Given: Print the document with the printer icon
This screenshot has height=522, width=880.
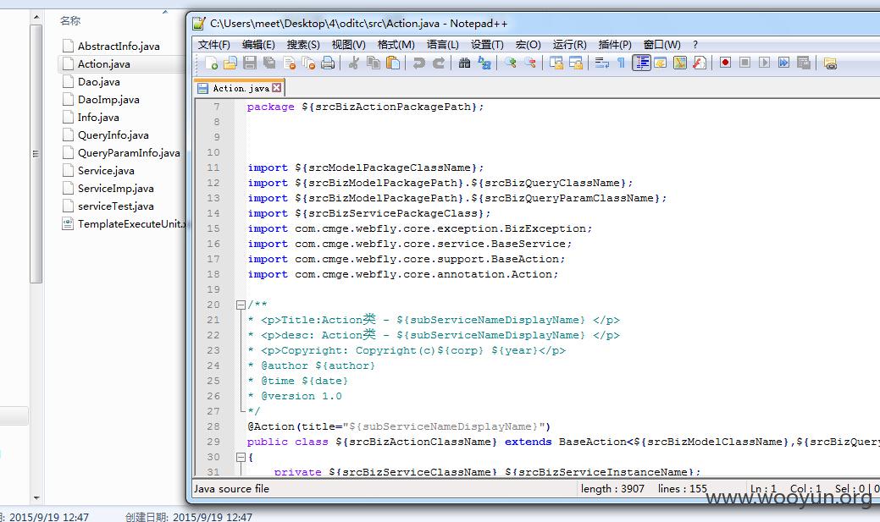Looking at the screenshot, I should coord(328,63).
